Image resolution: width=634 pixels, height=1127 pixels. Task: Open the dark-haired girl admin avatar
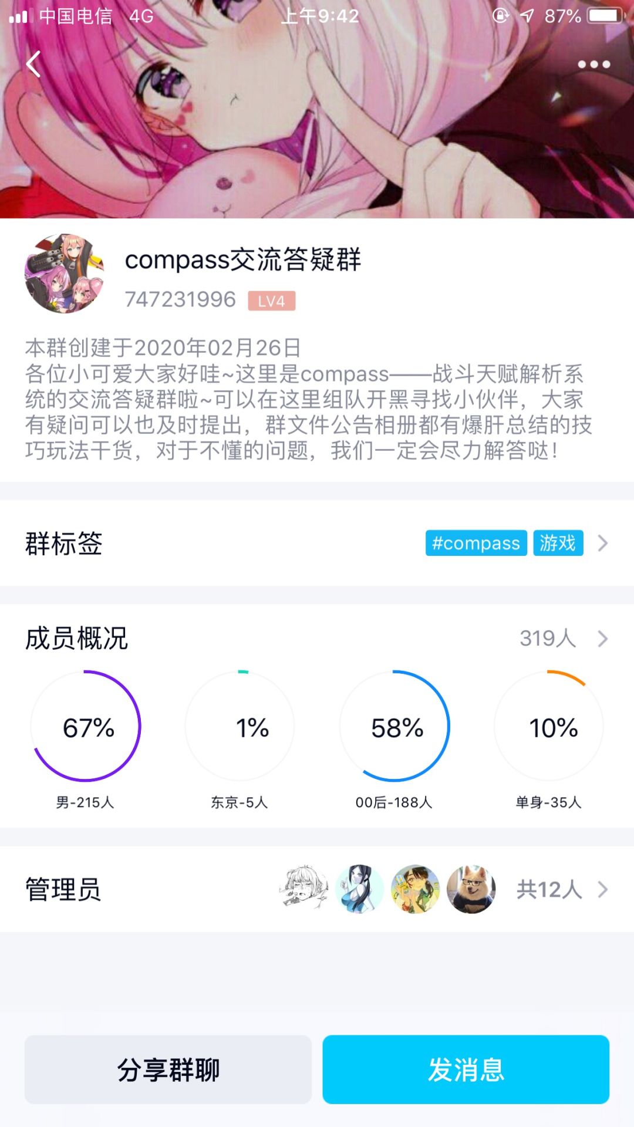(359, 889)
